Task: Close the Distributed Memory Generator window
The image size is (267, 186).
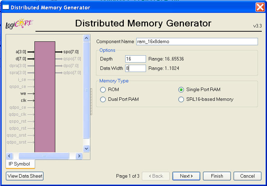Action: point(260,8)
